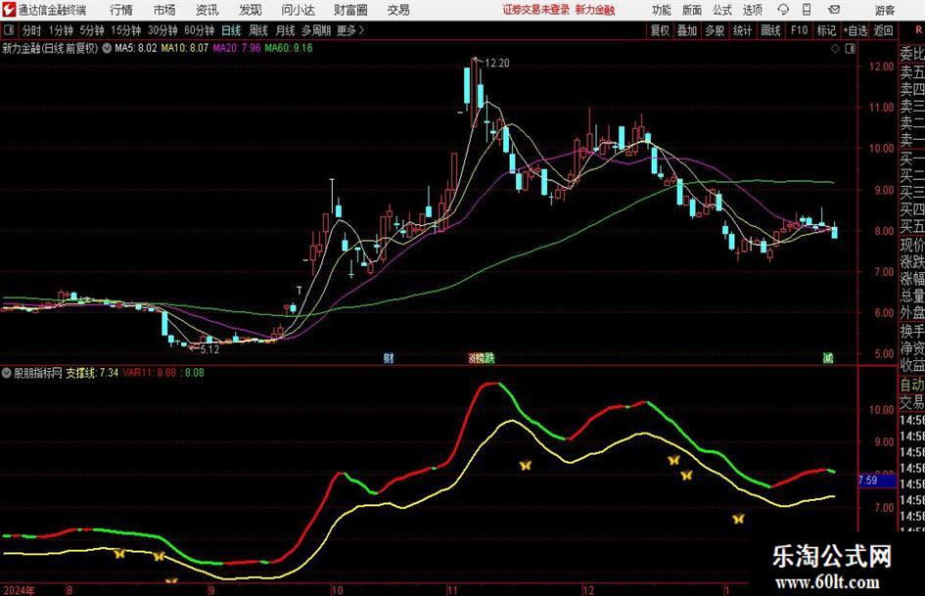Open the 版面 menu

692,10
